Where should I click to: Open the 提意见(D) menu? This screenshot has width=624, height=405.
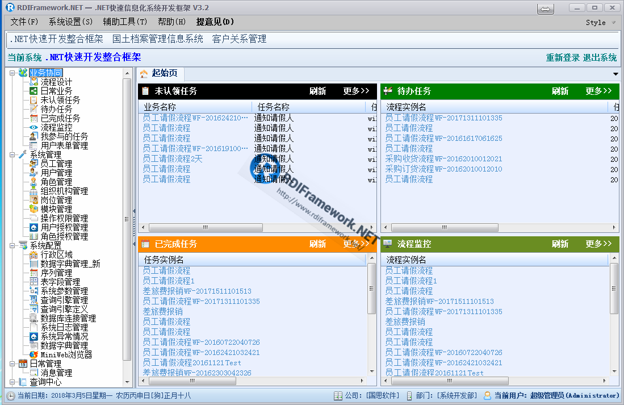215,22
